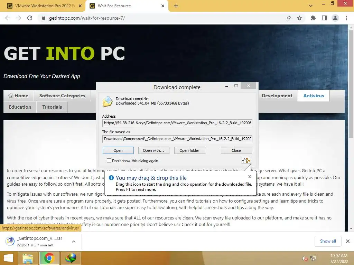
Task: Check Don't show this dialog again
Action: coord(109,161)
